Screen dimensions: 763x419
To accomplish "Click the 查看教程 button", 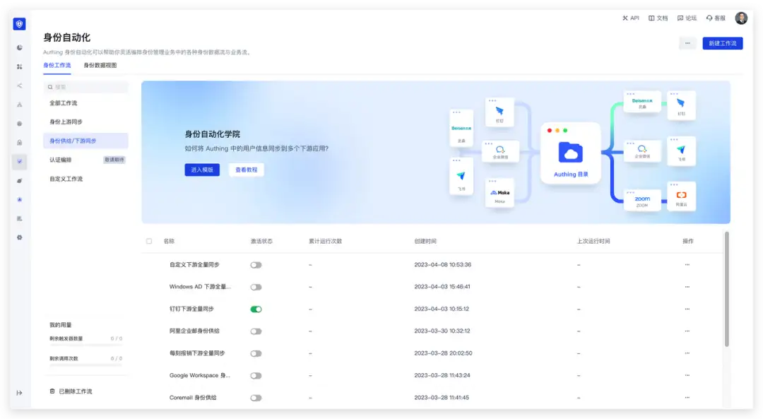I will (x=247, y=170).
